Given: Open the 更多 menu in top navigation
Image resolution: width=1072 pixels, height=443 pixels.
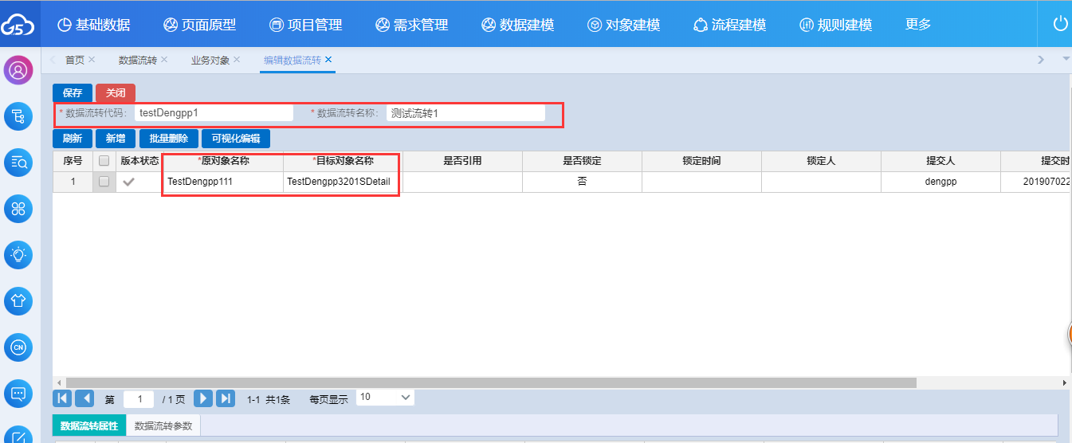Looking at the screenshot, I should 918,25.
